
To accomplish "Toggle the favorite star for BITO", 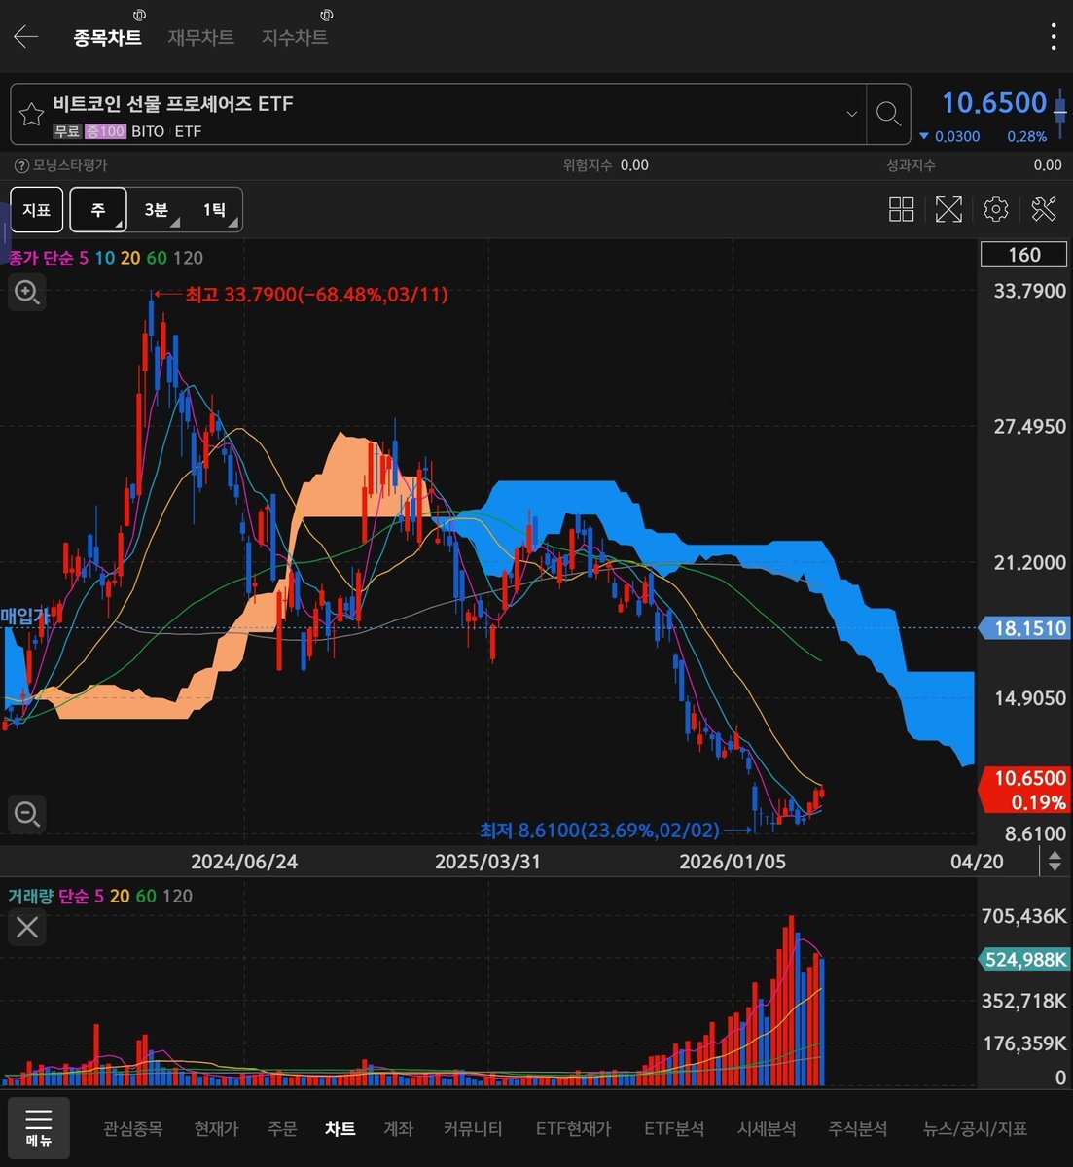I will 31,115.
